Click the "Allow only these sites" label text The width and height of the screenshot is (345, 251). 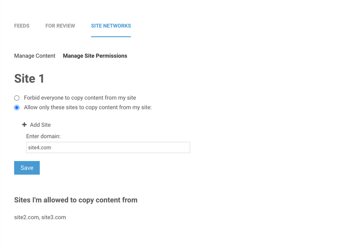[88, 108]
